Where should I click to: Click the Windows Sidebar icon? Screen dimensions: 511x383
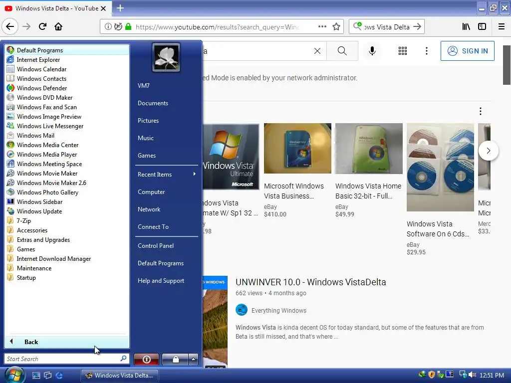click(10, 201)
